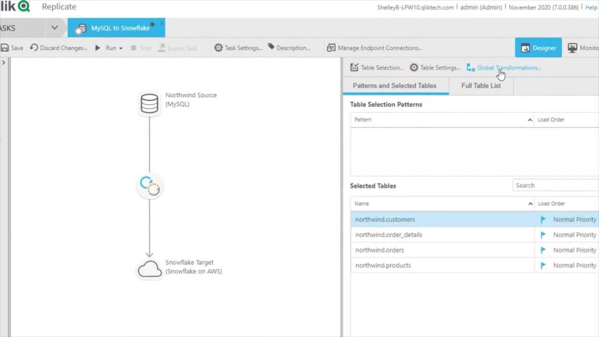Click Normal Priority for northwind.customers
The width and height of the screenshot is (599, 337).
(x=575, y=219)
